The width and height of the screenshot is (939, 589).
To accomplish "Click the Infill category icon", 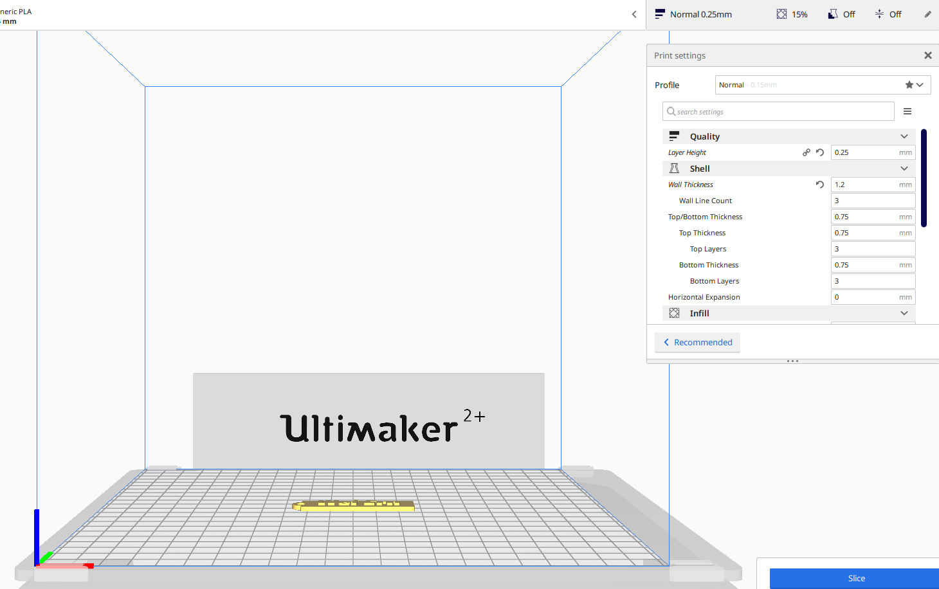I will tap(674, 313).
